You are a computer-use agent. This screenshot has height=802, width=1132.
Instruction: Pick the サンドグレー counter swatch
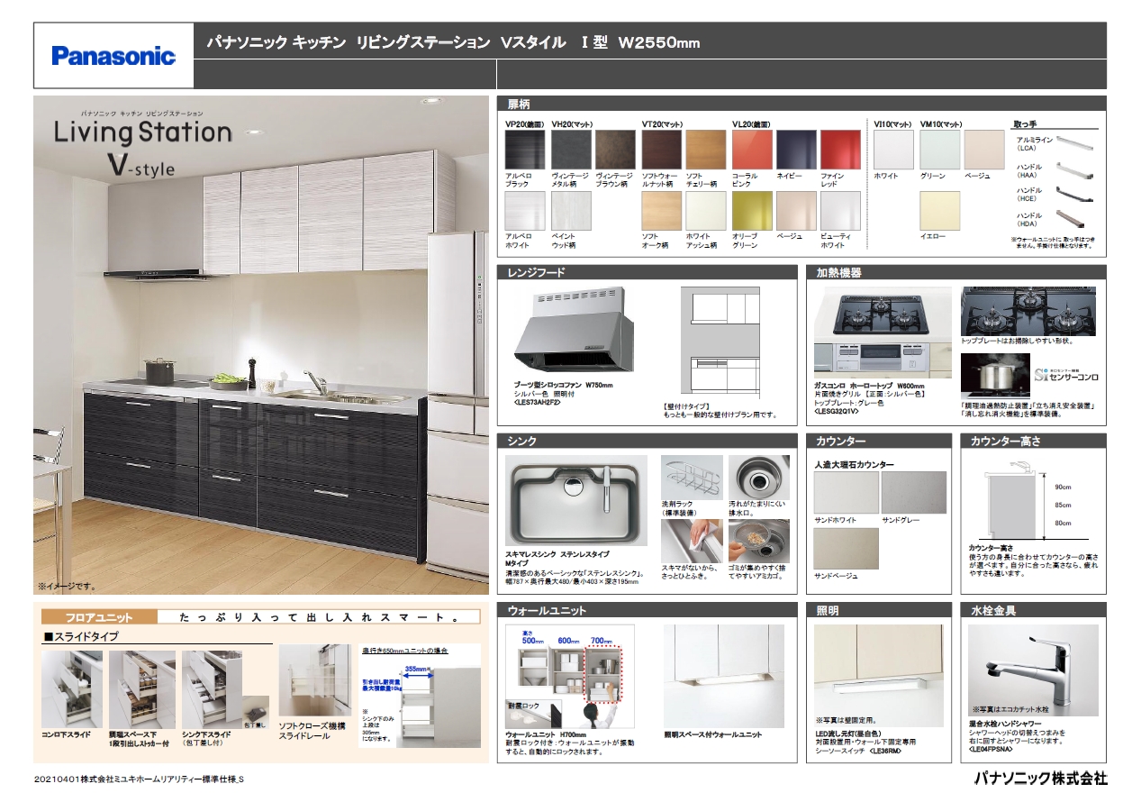click(914, 494)
